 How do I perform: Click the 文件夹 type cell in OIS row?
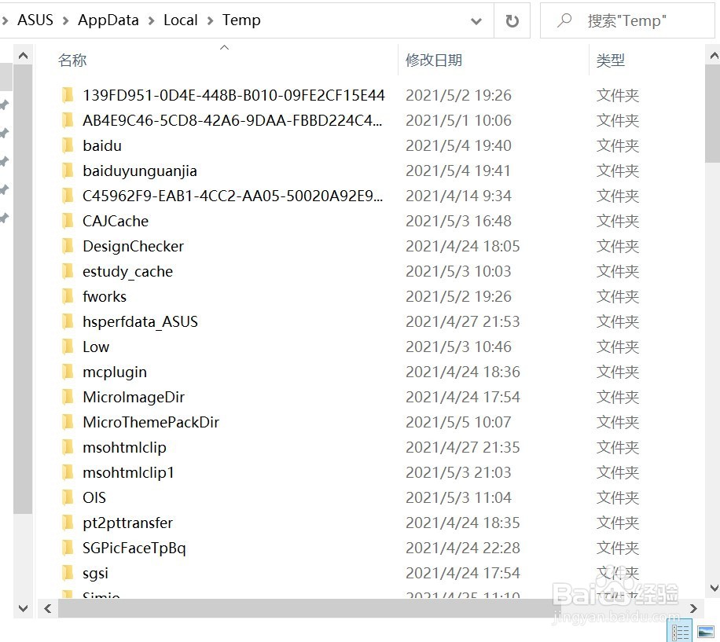[x=618, y=497]
